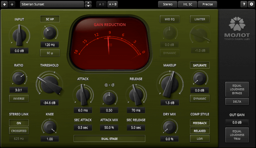This screenshot has width=256, height=148.
Task: Click the 6.0 ms attack value field
Action: (83, 110)
